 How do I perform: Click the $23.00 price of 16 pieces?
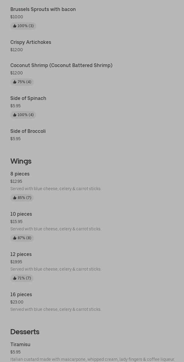[x=17, y=302]
